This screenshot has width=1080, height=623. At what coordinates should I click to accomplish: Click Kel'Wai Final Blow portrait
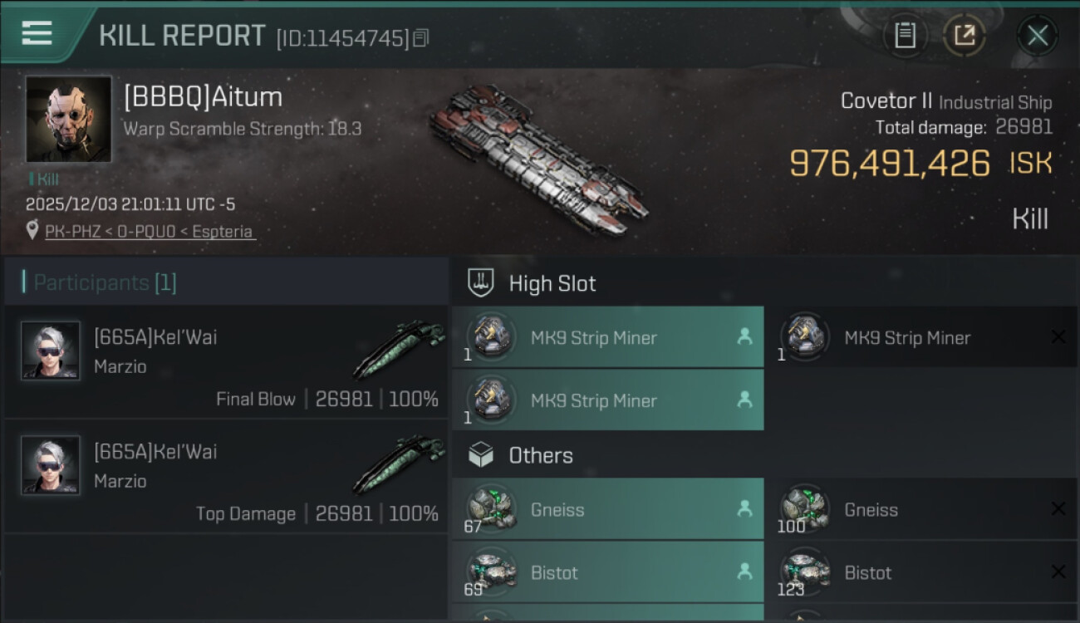[x=51, y=351]
